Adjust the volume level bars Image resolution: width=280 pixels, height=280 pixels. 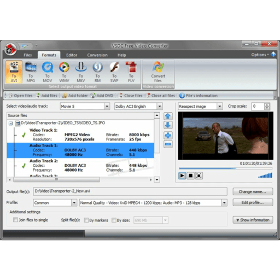pos(265,176)
